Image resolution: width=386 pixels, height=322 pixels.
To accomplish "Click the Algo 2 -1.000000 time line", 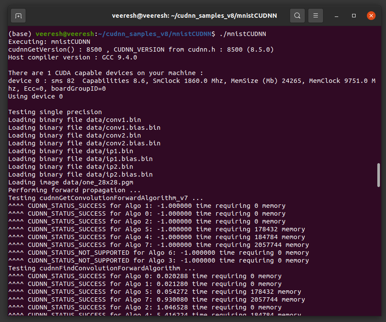I will click(x=147, y=222).
